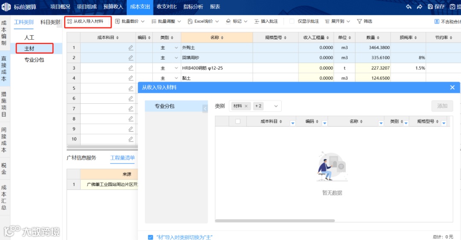The width and height of the screenshot is (461, 240).
Task: Open the 项目概况 menu tab
Action: pyautogui.click(x=60, y=6)
